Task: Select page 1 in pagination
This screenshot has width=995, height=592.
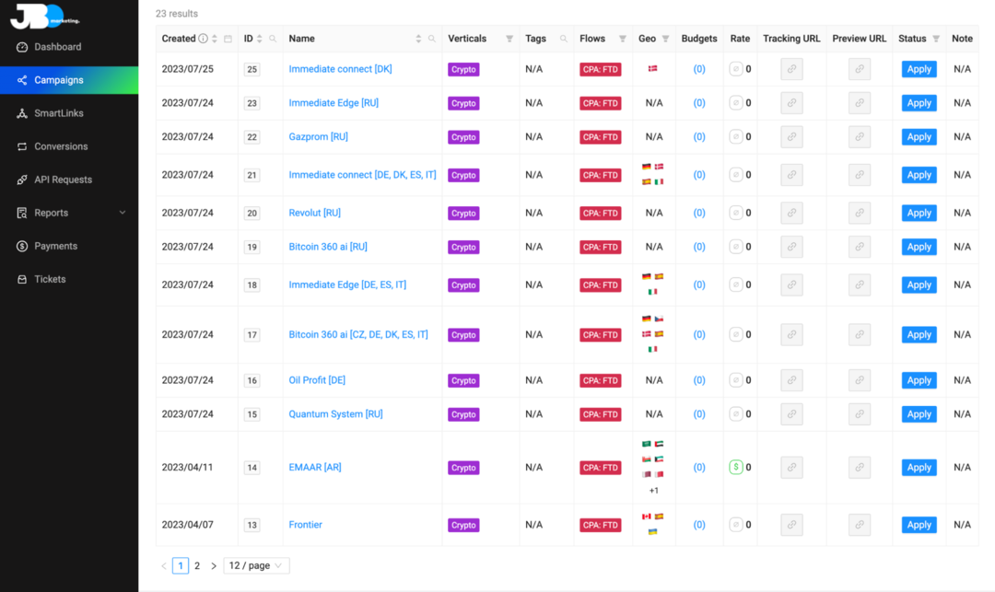Action: coord(181,565)
